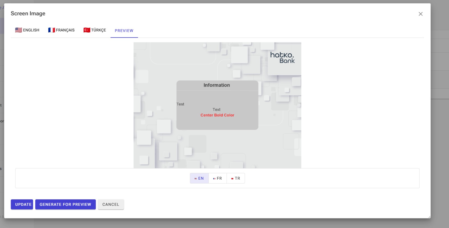Switch preview language to FR
The image size is (449, 228).
217,178
